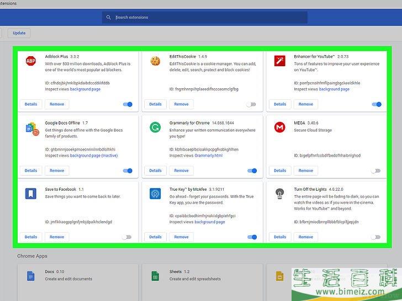Click the Grammarly version number 14.868.1844

(223, 123)
